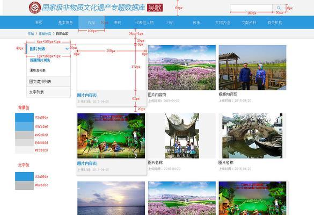Focus the header search input field
The image size is (314, 215).
(x=251, y=8)
